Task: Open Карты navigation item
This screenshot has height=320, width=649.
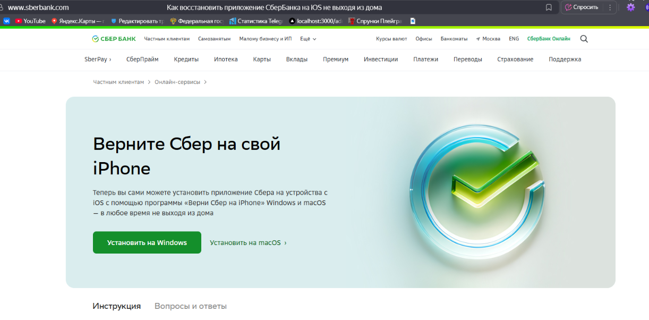Action: (x=262, y=60)
